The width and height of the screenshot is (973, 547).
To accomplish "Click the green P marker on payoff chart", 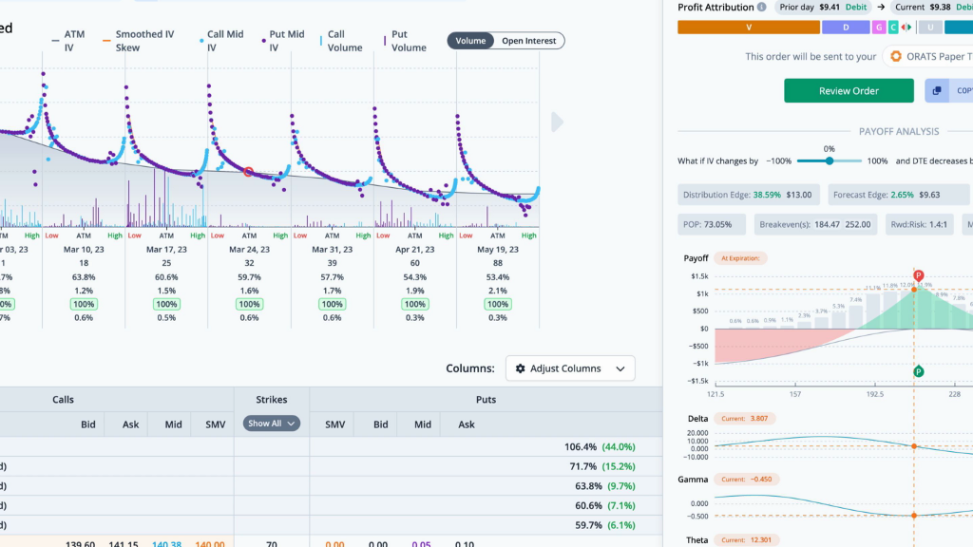I will coord(918,372).
